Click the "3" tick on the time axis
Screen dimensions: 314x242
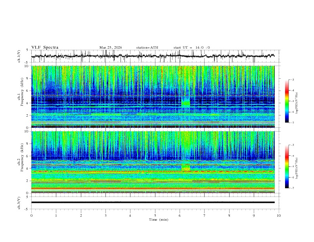105,216
